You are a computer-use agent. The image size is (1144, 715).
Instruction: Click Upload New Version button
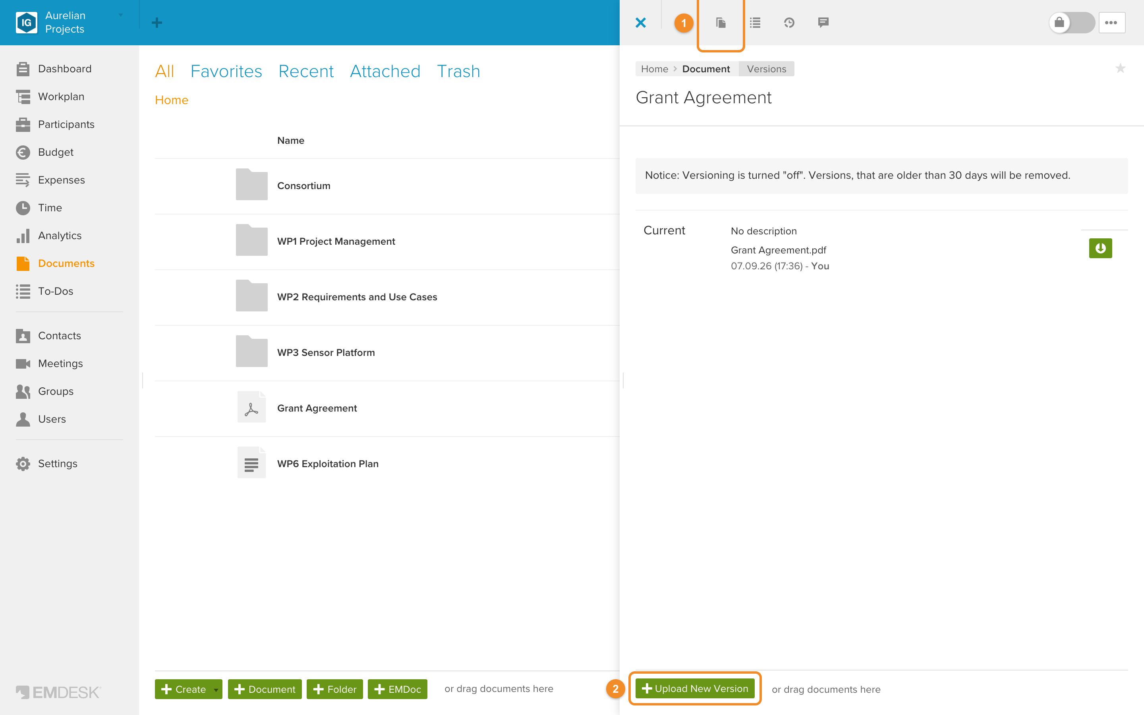tap(694, 688)
